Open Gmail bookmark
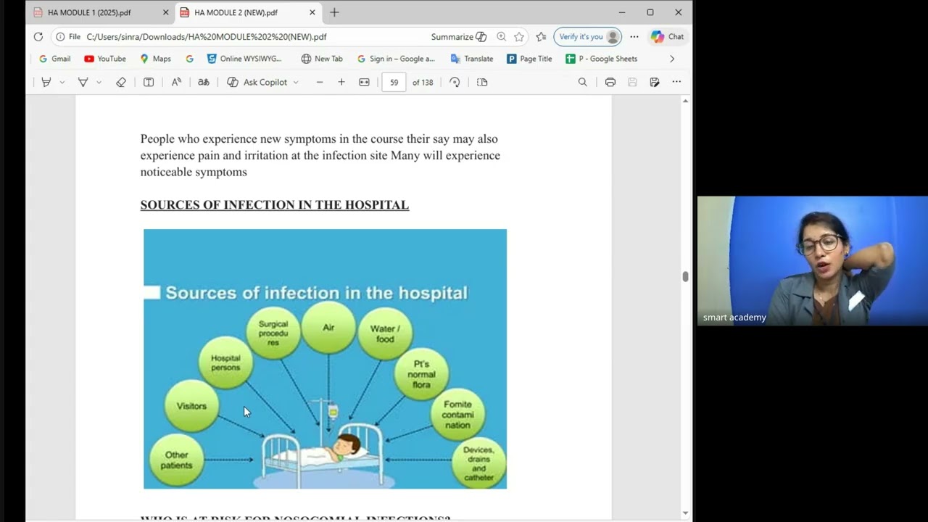928x522 pixels. [54, 59]
